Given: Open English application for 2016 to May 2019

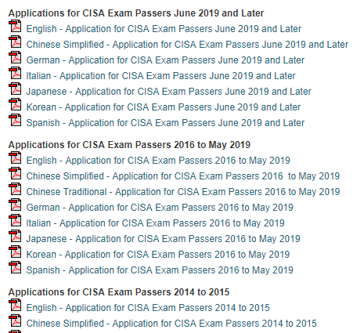Looking at the screenshot, I should click(x=158, y=161).
